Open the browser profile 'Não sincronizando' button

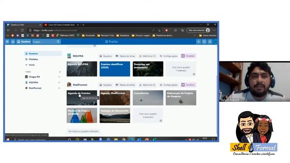point(198,30)
